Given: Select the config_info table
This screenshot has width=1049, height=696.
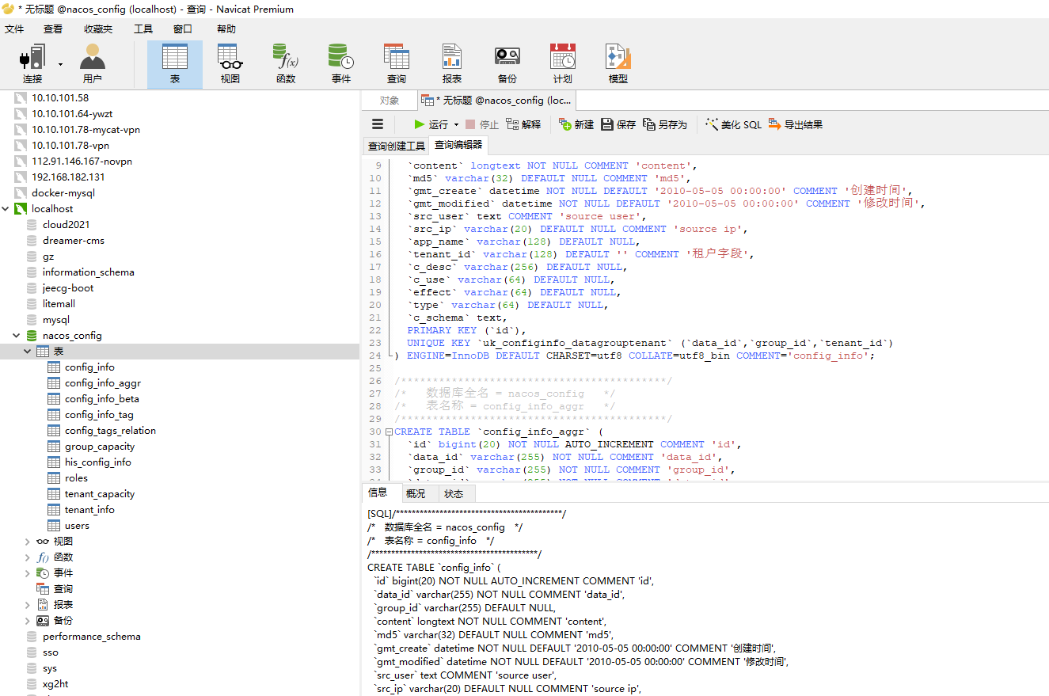Looking at the screenshot, I should pyautogui.click(x=89, y=367).
